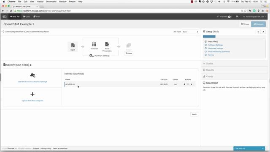
Task: Select the airfoil2d.zip file name
Action: tap(70, 84)
